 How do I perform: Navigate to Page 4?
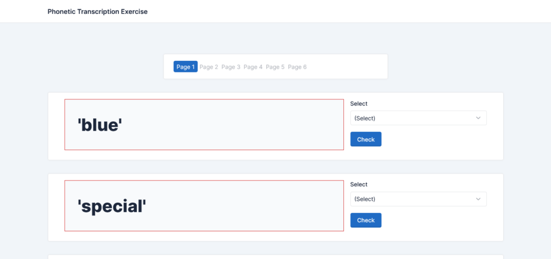[253, 67]
